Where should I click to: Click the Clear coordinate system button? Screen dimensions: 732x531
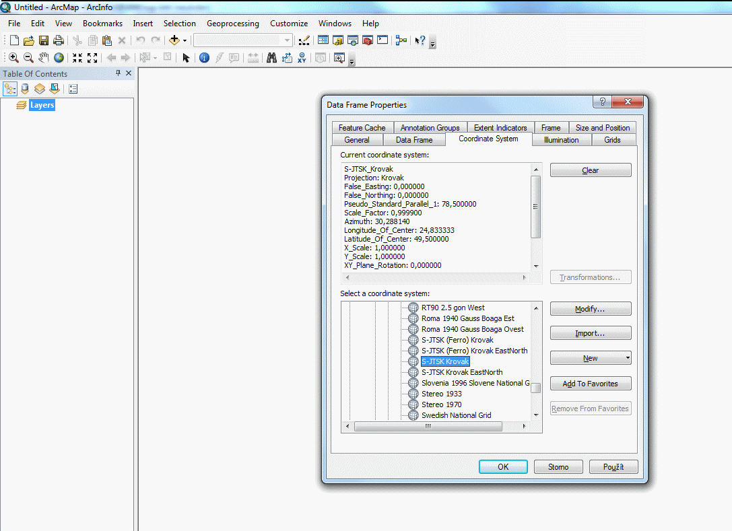coord(591,170)
